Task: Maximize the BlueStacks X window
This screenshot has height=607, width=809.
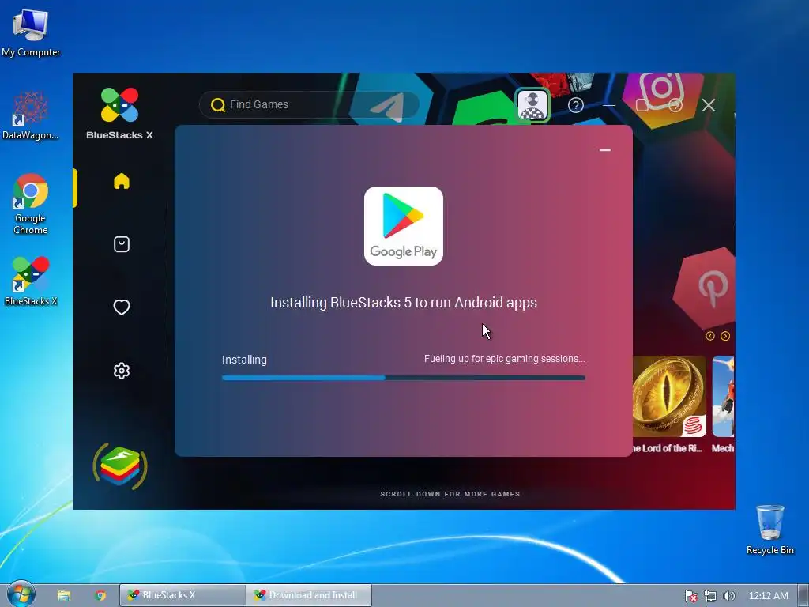Action: [642, 105]
